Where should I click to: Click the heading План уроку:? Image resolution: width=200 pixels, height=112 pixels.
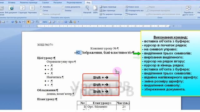pyautogui.click(x=46, y=99)
